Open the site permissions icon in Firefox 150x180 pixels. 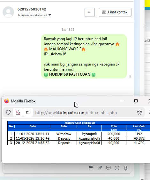point(28,112)
